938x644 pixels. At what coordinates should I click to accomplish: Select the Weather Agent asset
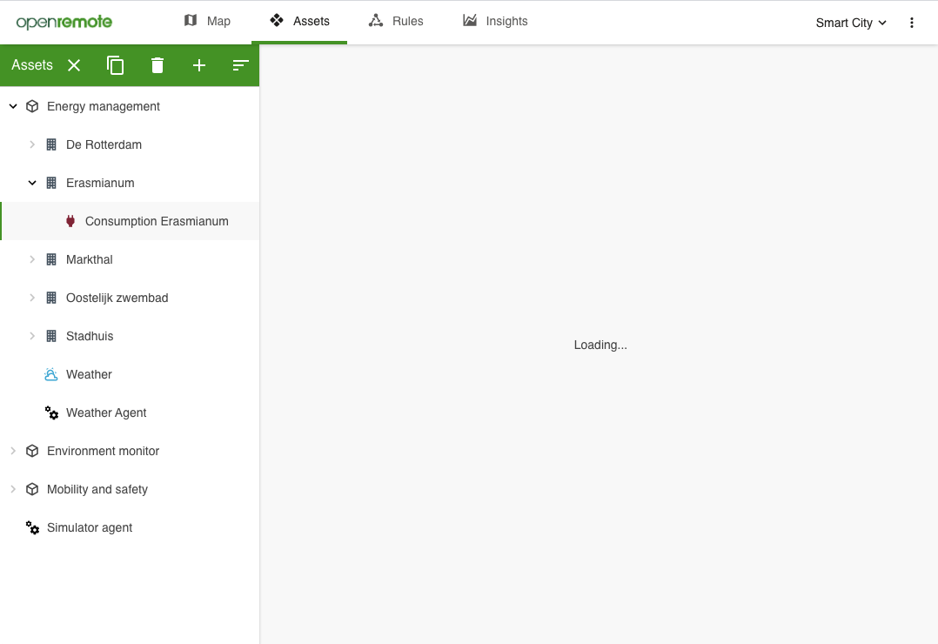click(130, 413)
